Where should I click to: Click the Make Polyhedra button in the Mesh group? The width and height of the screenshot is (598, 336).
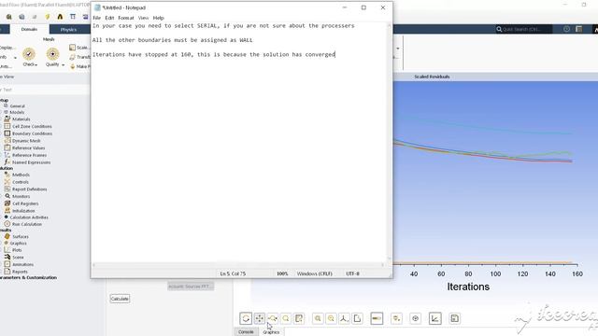tap(79, 66)
